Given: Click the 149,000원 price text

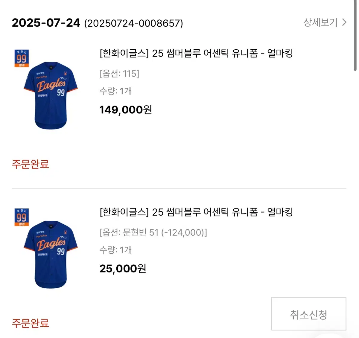Looking at the screenshot, I should point(126,110).
